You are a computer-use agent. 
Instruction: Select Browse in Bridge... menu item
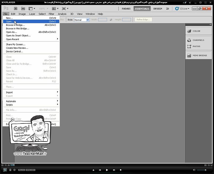click(31, 25)
